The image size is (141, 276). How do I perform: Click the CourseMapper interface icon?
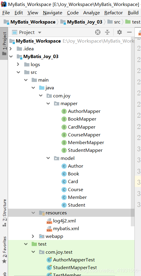click(x=64, y=135)
